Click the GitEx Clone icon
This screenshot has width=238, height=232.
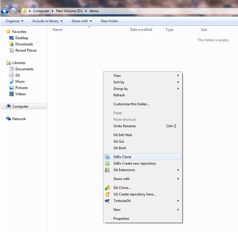pos(107,157)
